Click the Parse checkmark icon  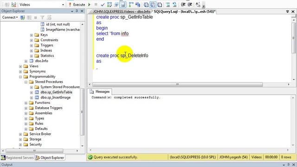click(x=103, y=5)
